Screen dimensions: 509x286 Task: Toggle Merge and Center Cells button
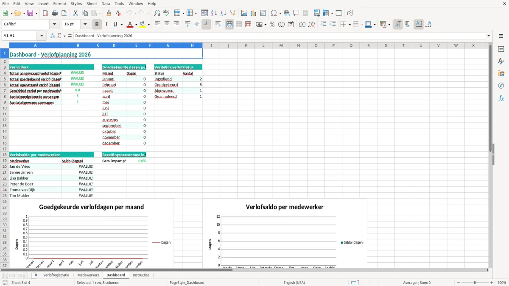(229, 25)
